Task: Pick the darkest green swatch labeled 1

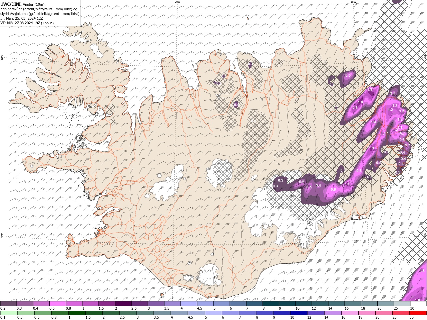Action: pyautogui.click(x=77, y=313)
